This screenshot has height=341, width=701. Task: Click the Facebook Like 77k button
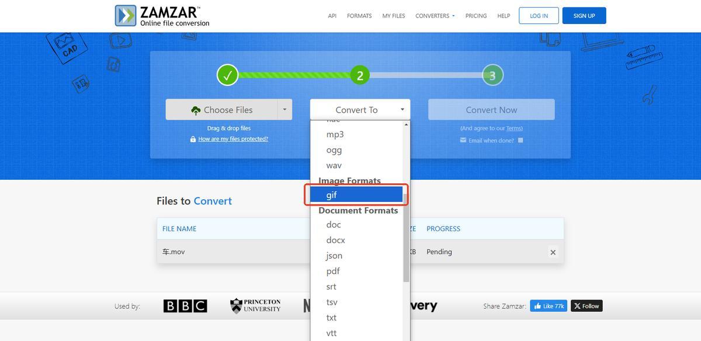[548, 306]
